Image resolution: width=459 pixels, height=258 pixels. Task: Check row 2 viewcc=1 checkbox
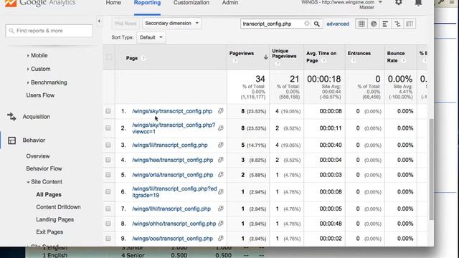pyautogui.click(x=108, y=128)
